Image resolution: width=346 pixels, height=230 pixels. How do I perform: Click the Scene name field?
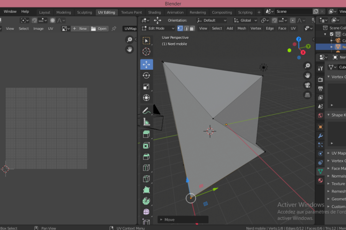click(x=292, y=11)
